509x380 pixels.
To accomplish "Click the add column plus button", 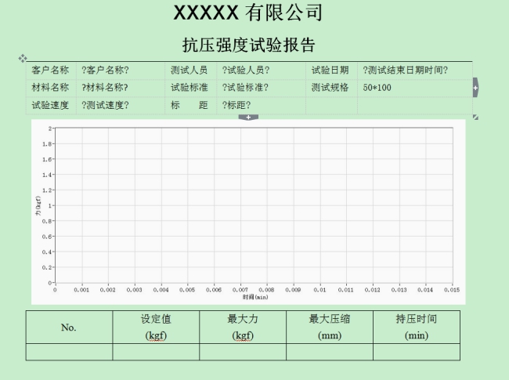I will point(475,89).
